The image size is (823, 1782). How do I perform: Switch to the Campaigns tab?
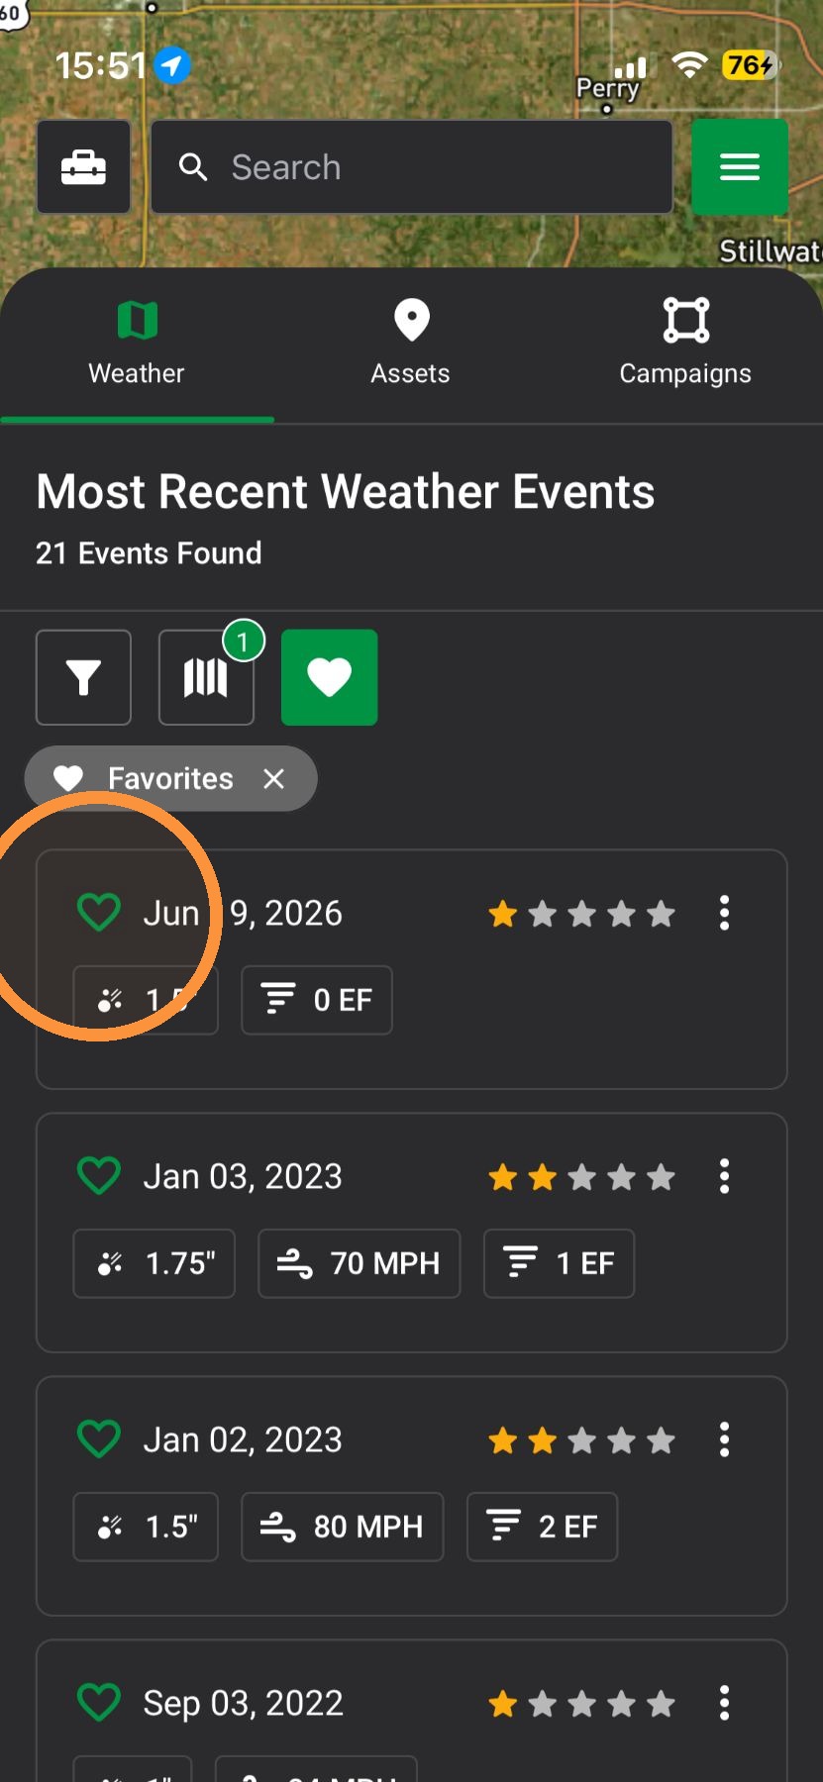tap(685, 344)
